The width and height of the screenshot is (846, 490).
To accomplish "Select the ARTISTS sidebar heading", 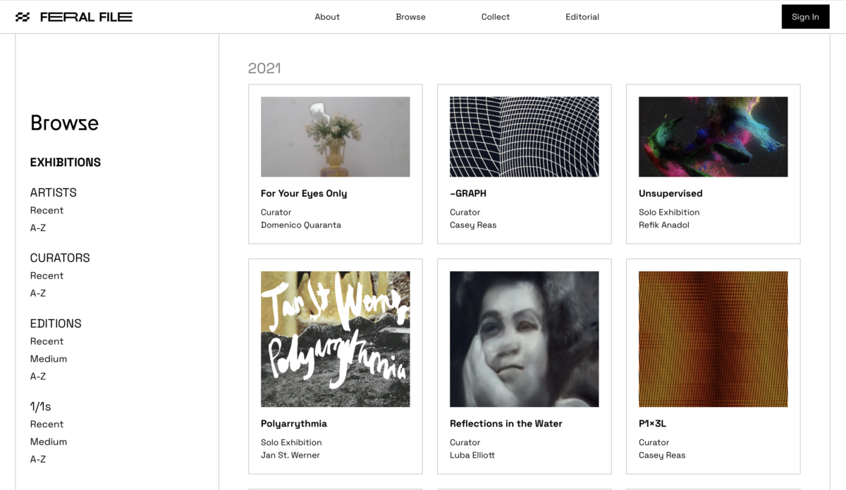I will (54, 193).
